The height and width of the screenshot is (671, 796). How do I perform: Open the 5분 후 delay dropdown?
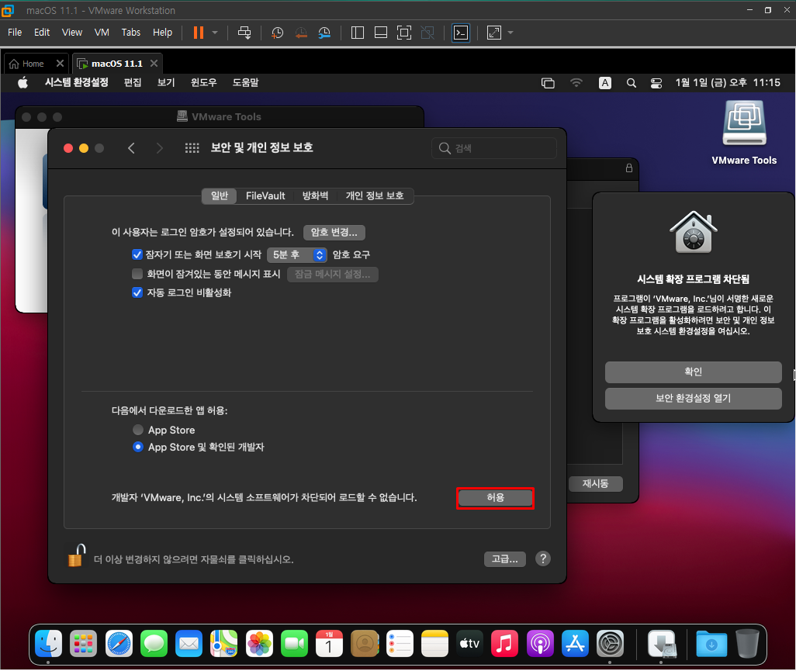pyautogui.click(x=297, y=254)
